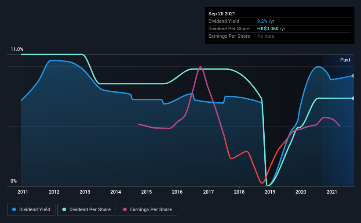The height and width of the screenshot is (223, 361).
Task: Click the 2014 x-axis label
Action: pyautogui.click(x=116, y=192)
